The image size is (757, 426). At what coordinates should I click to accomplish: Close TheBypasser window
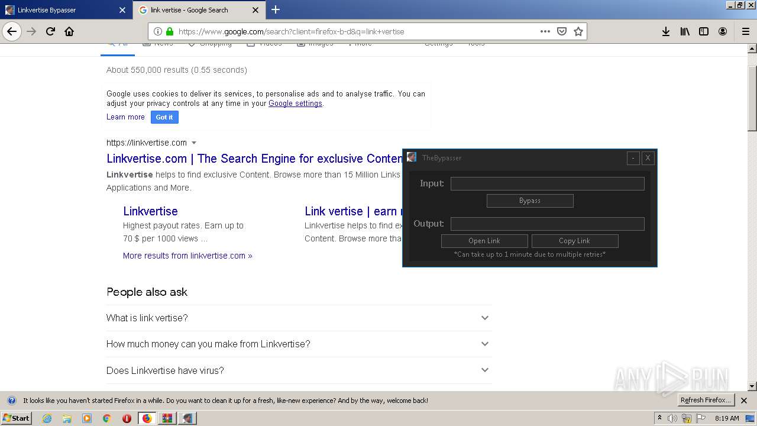[x=648, y=158]
